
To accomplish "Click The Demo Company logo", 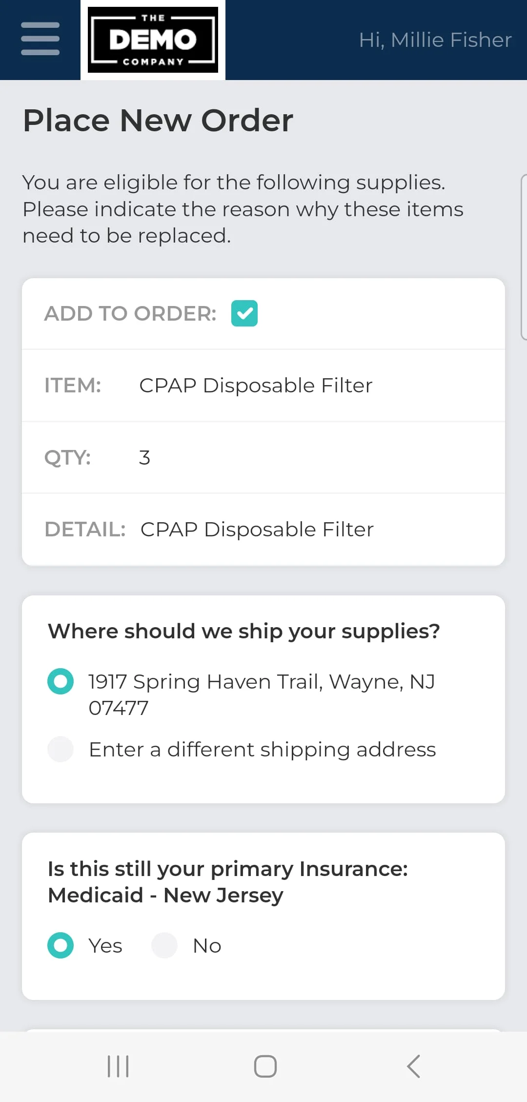I will (153, 40).
